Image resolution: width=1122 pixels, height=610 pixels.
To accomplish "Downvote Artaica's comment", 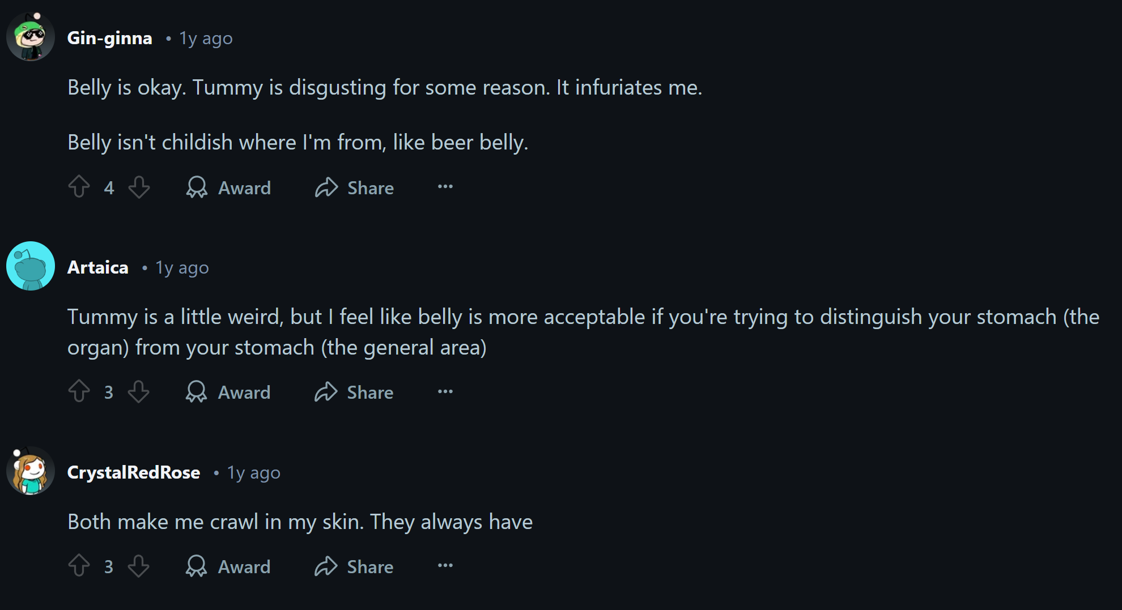I will click(x=139, y=391).
